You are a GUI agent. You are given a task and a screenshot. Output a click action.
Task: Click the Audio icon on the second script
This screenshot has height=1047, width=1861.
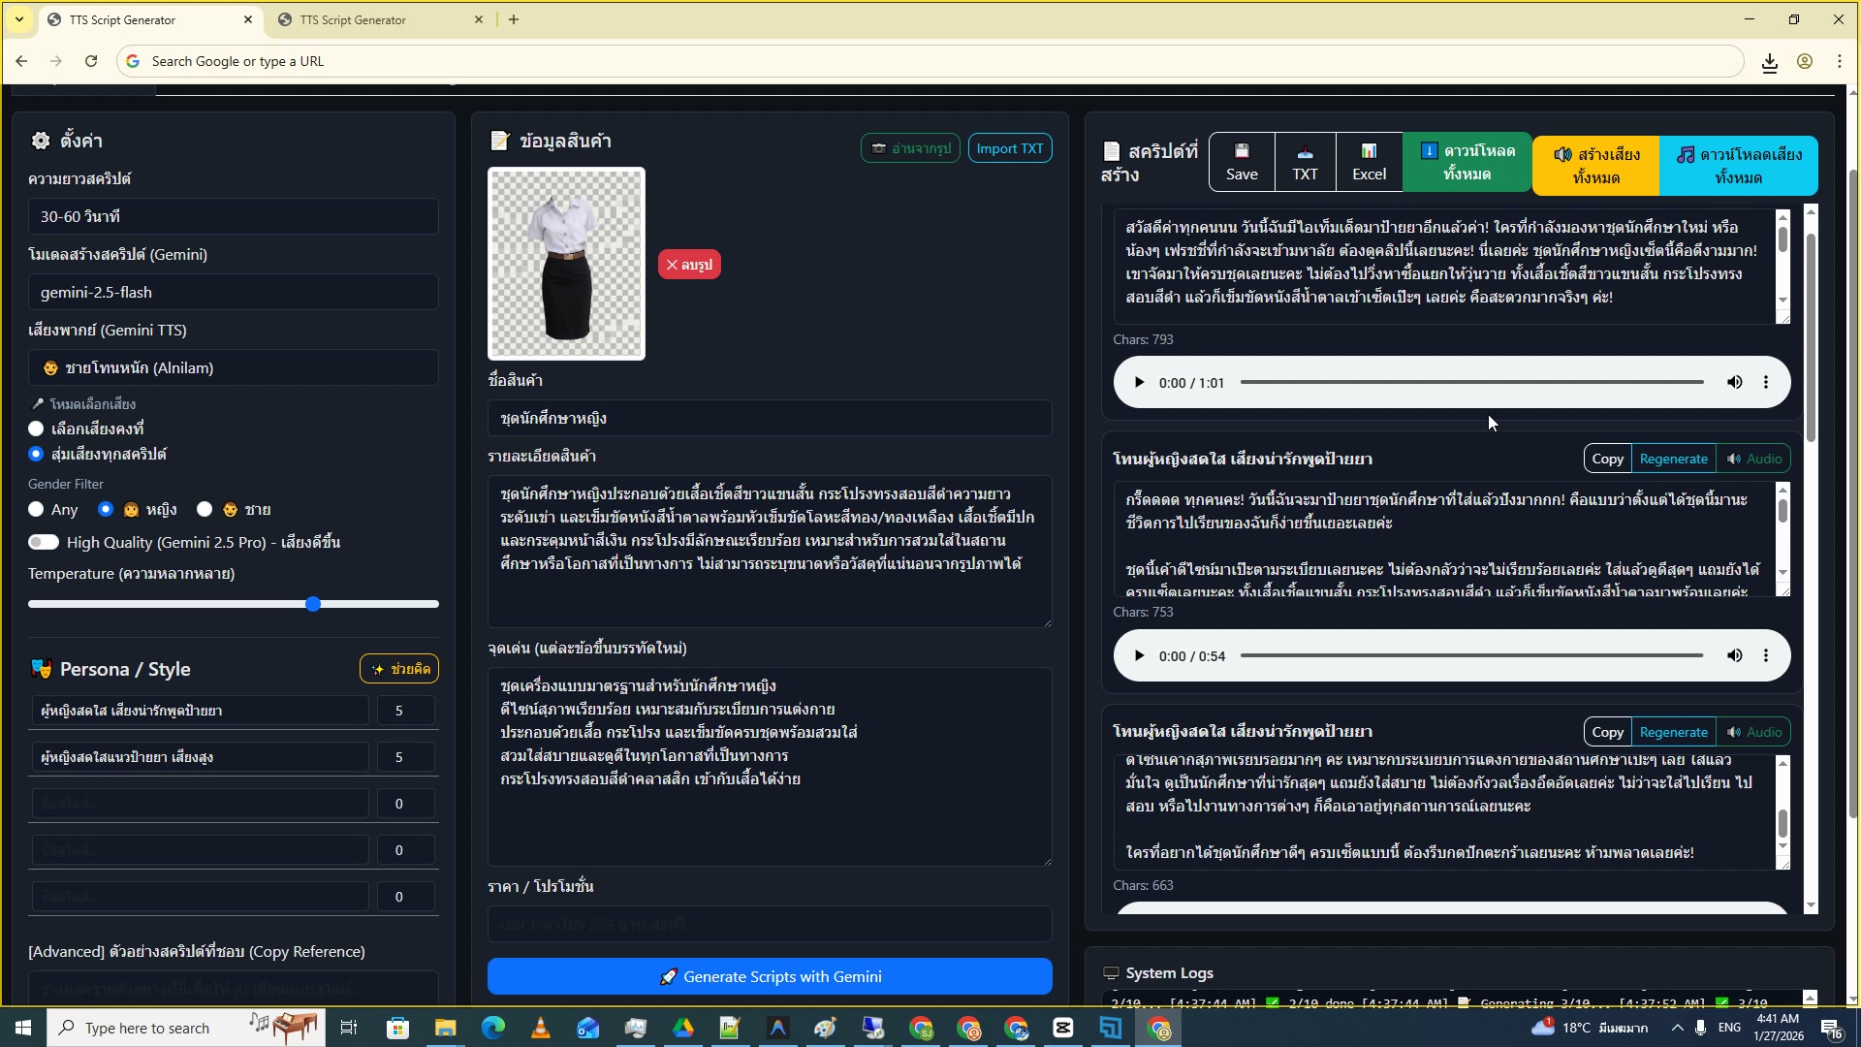click(x=1754, y=458)
